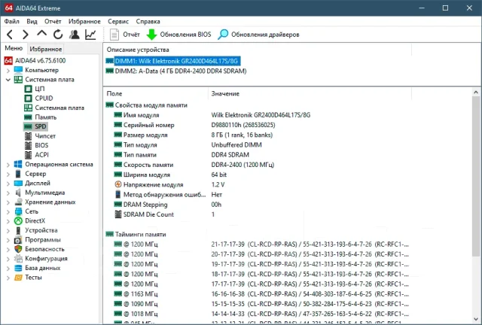
Task: Select the CPUID tree item
Action: [44, 99]
